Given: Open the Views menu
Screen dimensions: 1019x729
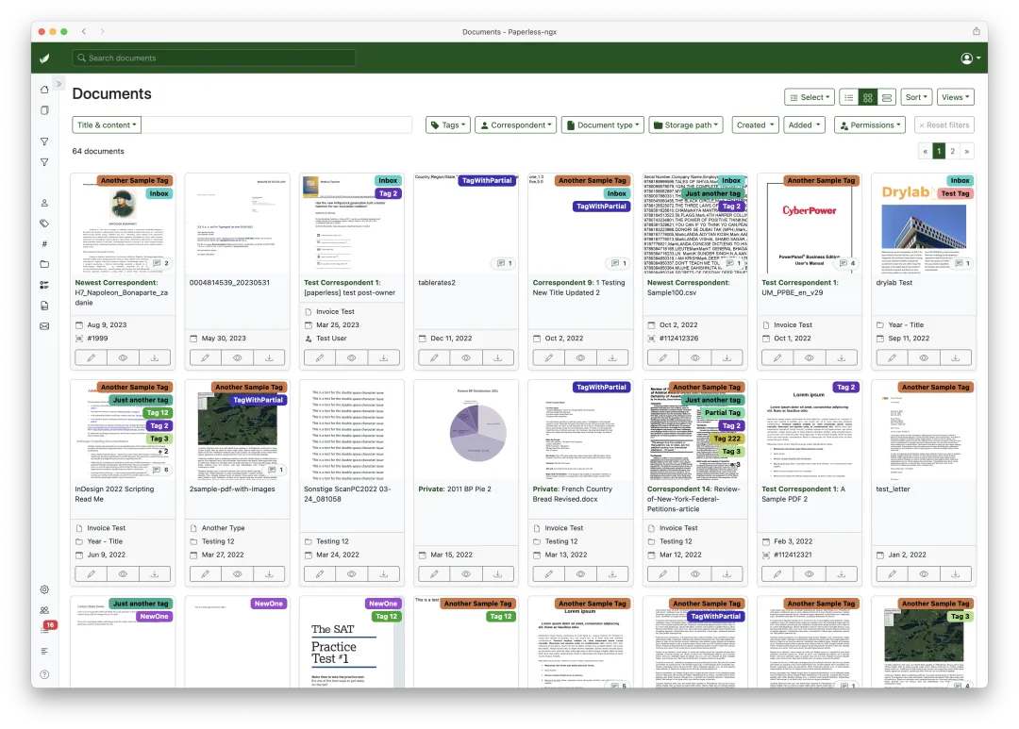Looking at the screenshot, I should [955, 97].
